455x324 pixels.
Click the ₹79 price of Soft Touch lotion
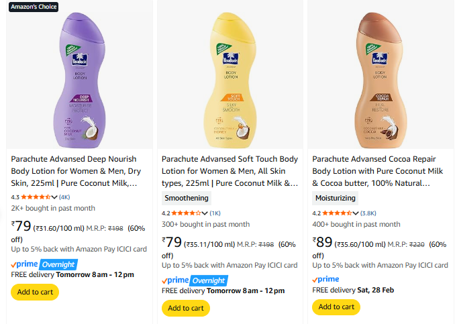173,242
